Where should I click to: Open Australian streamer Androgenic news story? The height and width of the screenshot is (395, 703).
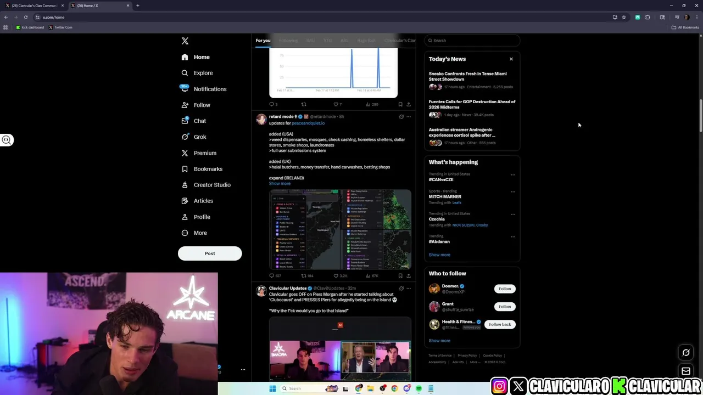(462, 132)
